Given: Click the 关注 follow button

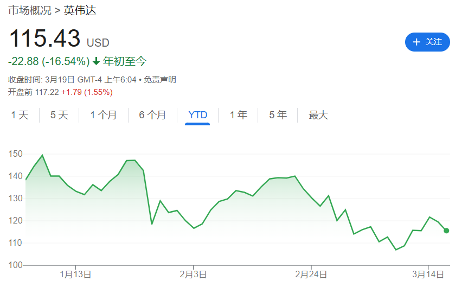Looking at the screenshot, I should tap(427, 42).
